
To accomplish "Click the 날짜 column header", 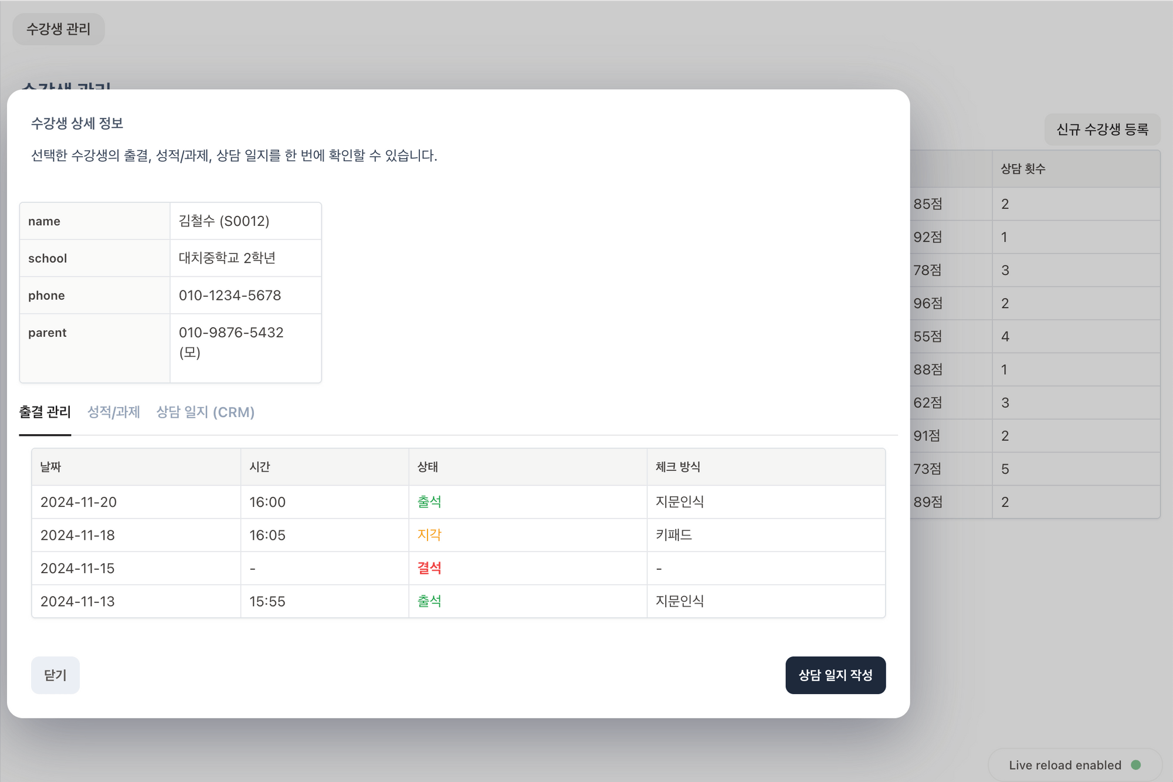I will pyautogui.click(x=50, y=467).
